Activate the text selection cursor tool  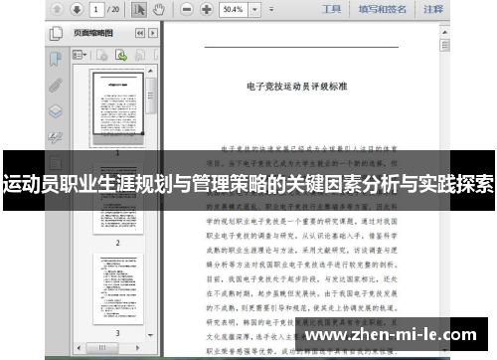pos(139,9)
